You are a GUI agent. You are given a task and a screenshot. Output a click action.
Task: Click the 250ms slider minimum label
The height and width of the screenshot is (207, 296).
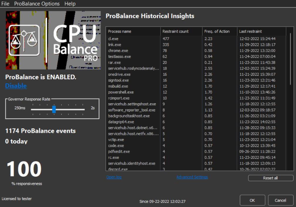20,108
